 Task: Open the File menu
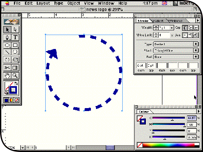coord(17,3)
